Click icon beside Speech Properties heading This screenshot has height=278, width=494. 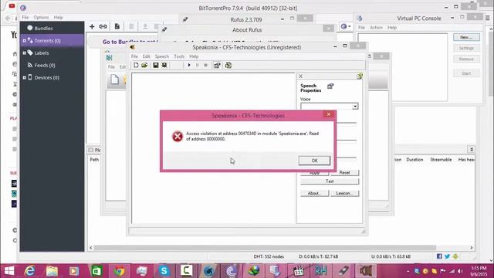point(330,86)
